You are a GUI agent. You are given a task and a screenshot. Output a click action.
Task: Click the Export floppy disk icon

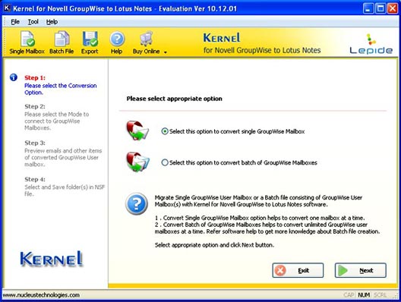(90, 39)
